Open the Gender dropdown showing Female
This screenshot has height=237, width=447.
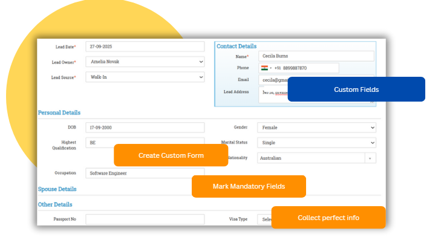[316, 128]
